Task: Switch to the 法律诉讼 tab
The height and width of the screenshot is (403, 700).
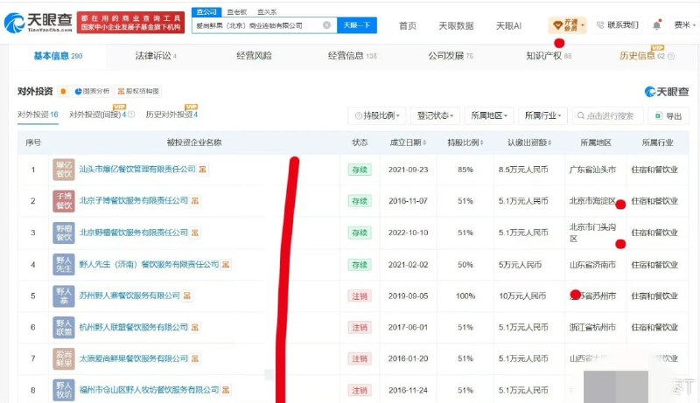Action: (156, 56)
